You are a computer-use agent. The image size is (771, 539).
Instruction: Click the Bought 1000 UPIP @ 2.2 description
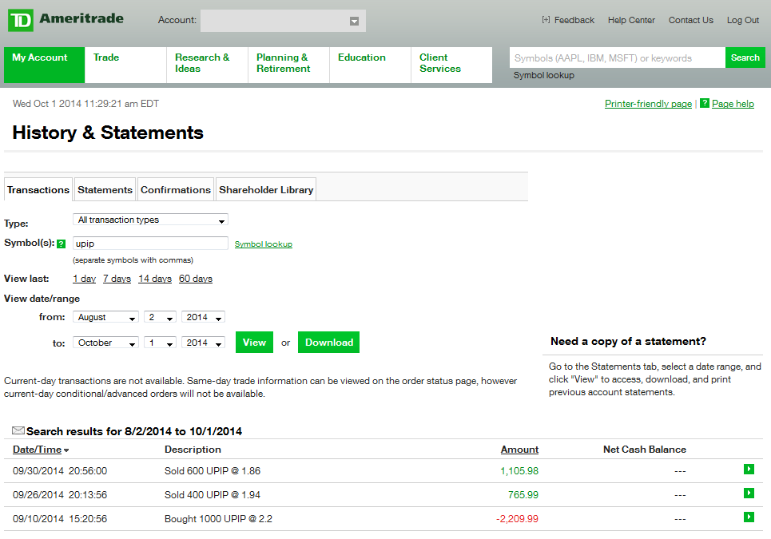point(218,519)
